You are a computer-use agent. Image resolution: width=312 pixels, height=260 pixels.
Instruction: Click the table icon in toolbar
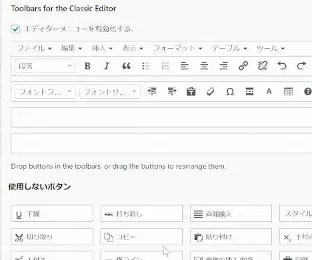(x=289, y=91)
